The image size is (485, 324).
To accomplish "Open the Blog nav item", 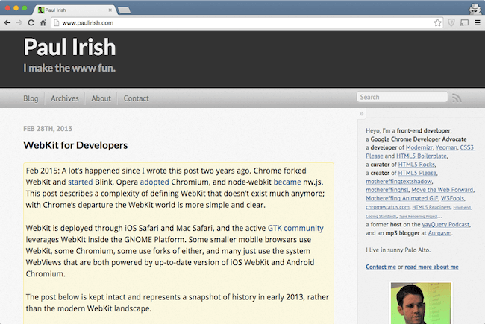I will coord(31,98).
